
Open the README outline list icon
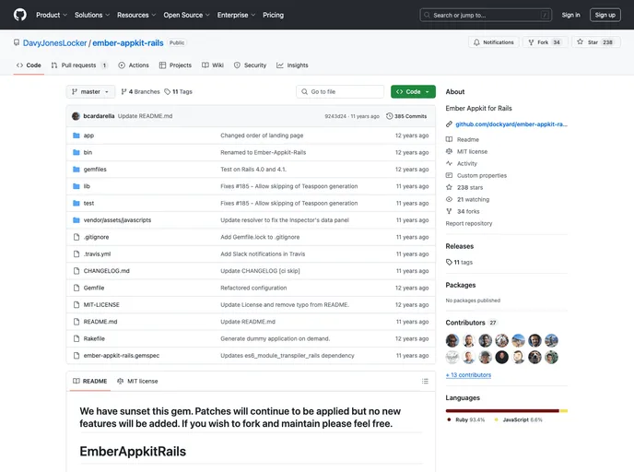(x=425, y=381)
